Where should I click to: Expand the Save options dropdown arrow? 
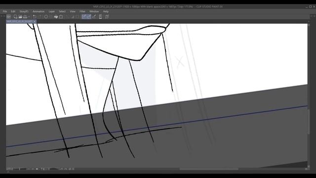[29, 17]
